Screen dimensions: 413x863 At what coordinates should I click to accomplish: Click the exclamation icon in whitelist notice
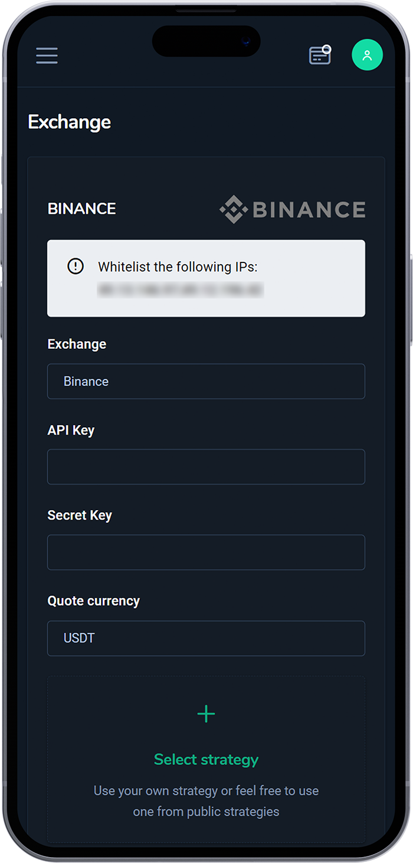76,267
